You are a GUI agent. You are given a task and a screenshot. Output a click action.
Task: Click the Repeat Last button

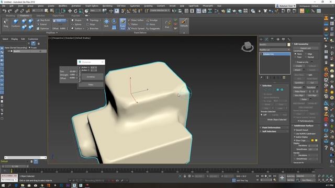(305, 48)
